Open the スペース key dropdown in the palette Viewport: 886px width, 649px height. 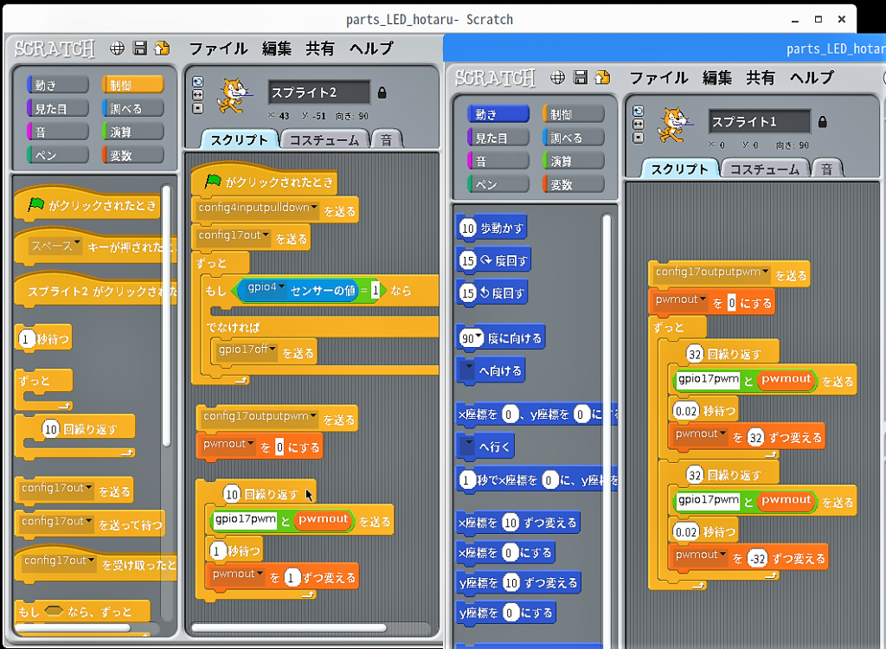pos(77,245)
